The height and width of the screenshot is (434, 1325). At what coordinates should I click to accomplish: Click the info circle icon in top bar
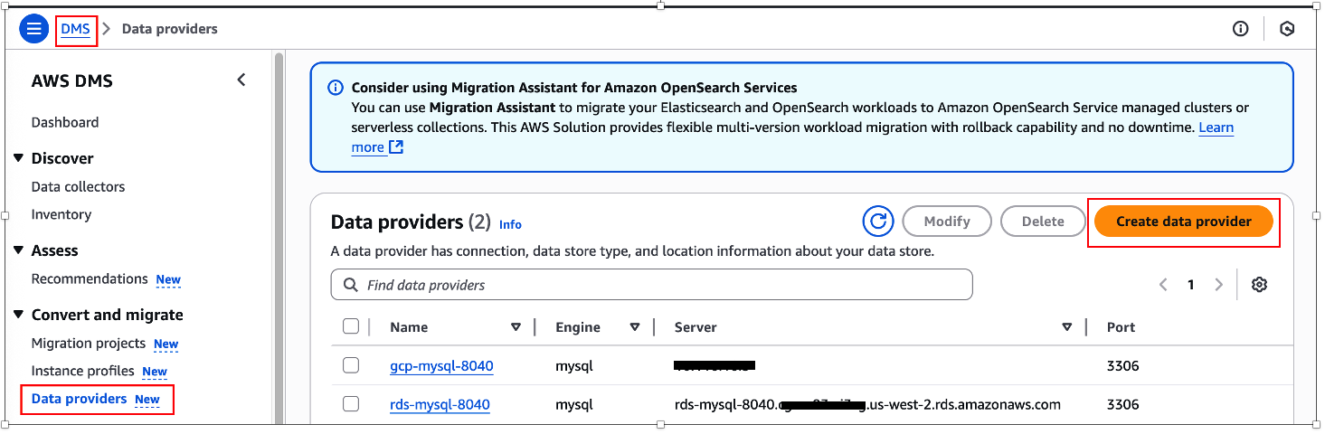click(x=1240, y=29)
